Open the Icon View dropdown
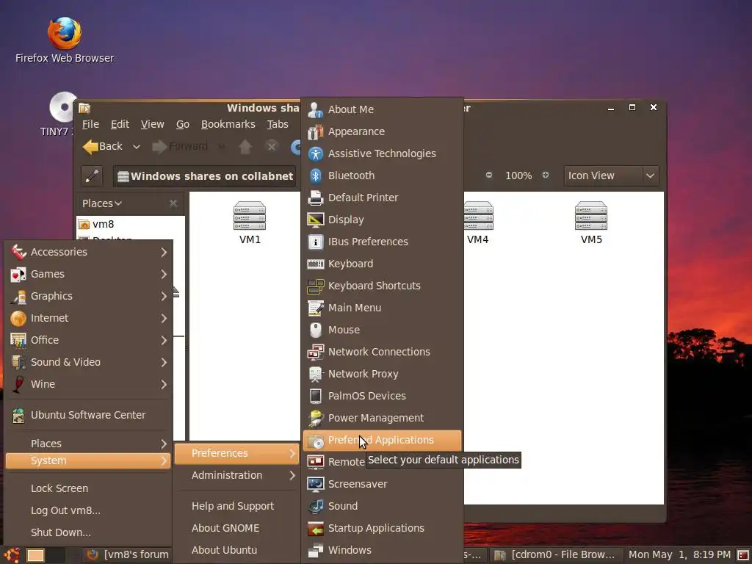The height and width of the screenshot is (564, 752). (611, 176)
